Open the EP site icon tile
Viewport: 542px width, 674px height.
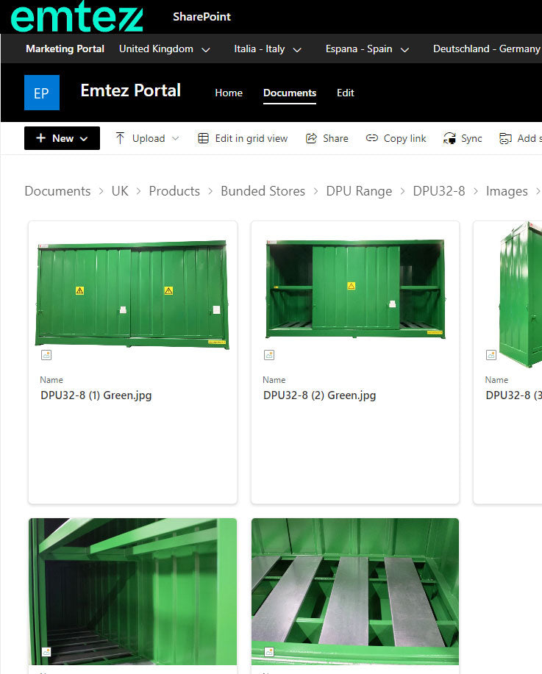(x=42, y=93)
